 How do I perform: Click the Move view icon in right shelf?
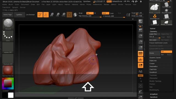[x=141, y=92]
